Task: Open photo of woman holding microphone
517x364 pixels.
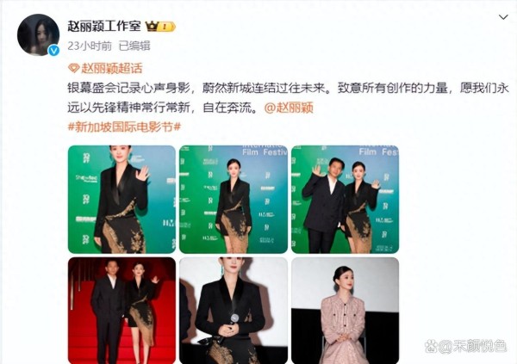Action: 234,311
